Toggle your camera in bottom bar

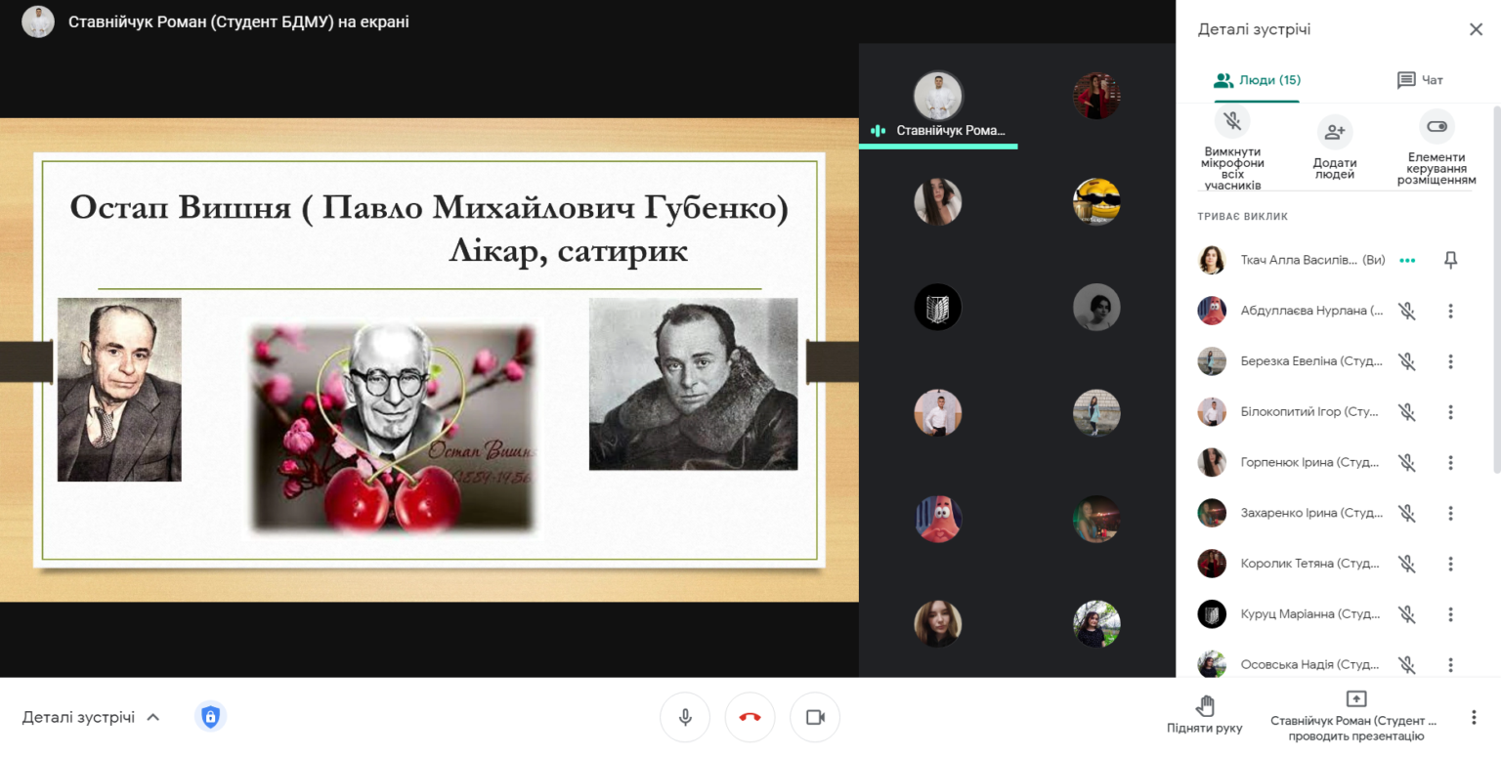click(815, 717)
